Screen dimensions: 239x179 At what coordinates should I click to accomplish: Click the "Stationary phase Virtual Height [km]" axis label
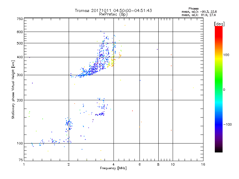[x=13, y=90]
